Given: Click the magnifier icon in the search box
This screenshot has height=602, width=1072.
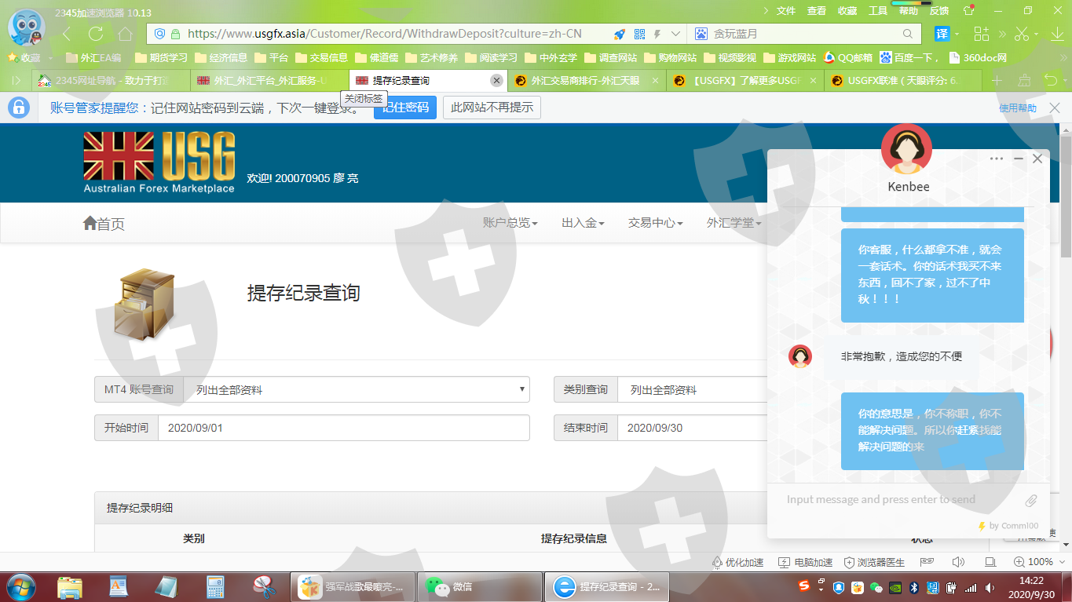Looking at the screenshot, I should coord(908,34).
